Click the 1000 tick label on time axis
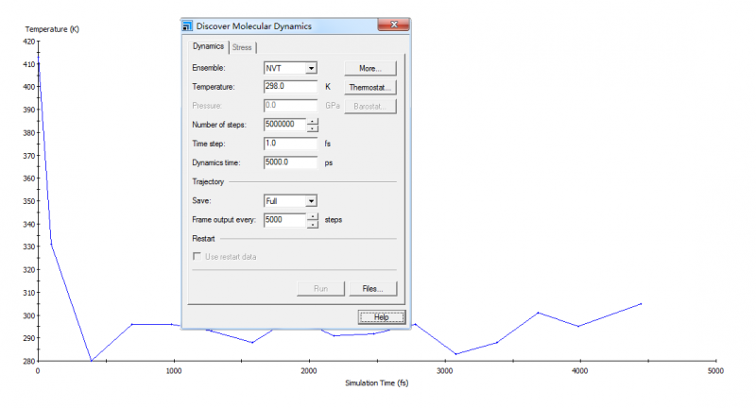Screen dimensions: 756x408 (x=174, y=371)
